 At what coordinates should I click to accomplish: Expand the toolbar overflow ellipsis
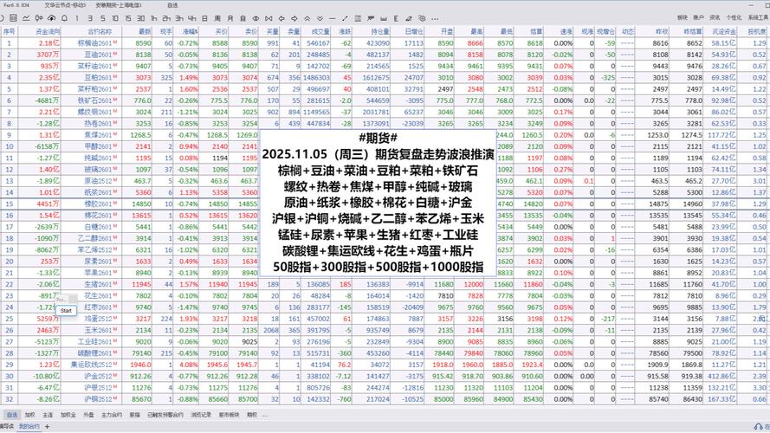coord(435,19)
